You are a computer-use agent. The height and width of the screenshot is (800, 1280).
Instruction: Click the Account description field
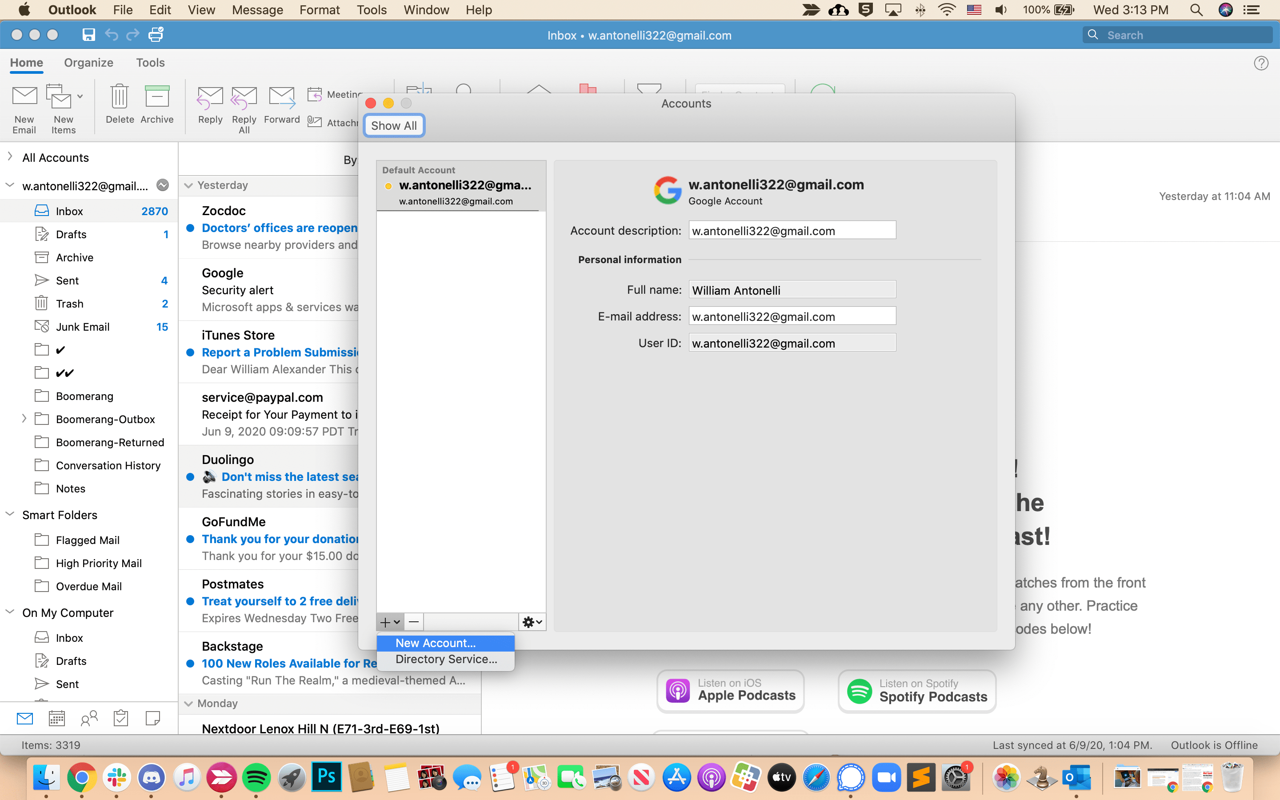click(792, 231)
